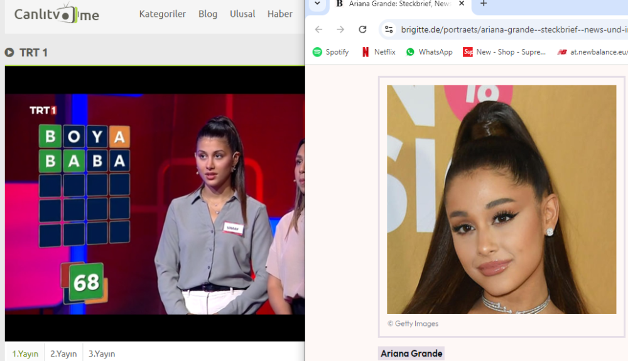Open the Kategoriler menu
Viewport: 628px width, 361px height.
click(x=162, y=14)
